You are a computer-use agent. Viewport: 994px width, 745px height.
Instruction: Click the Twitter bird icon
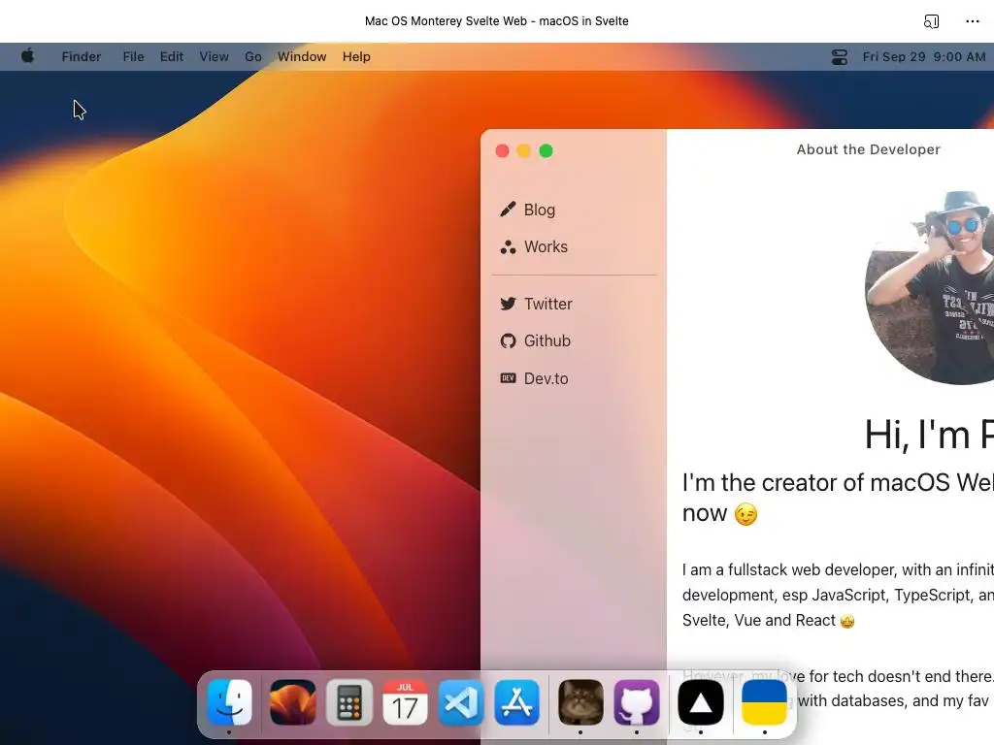tap(508, 304)
